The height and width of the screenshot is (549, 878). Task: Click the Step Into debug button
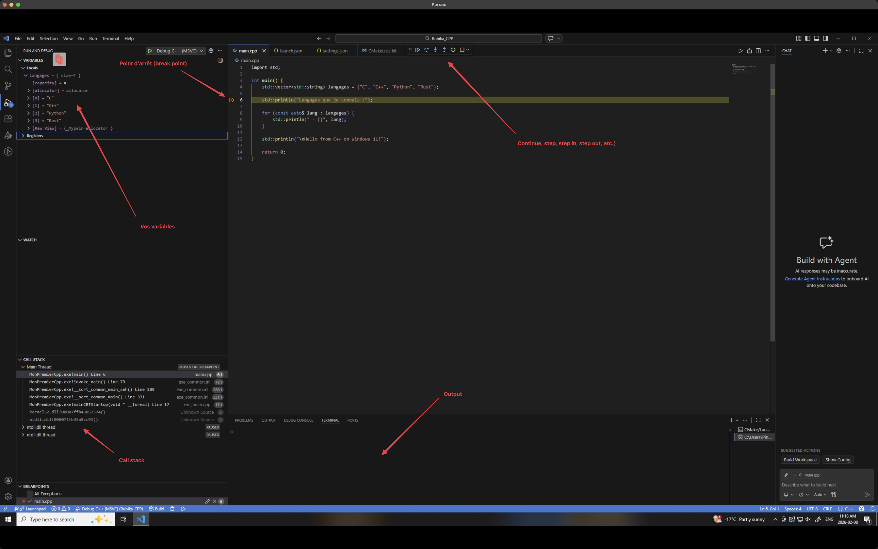(435, 50)
